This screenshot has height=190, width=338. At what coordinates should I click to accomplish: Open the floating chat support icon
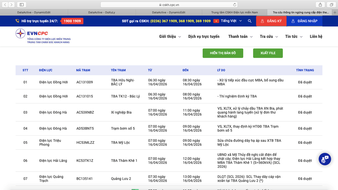tap(324, 159)
